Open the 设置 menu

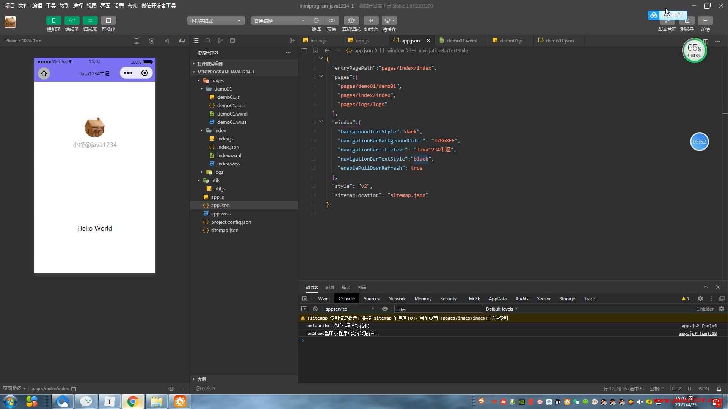(119, 6)
